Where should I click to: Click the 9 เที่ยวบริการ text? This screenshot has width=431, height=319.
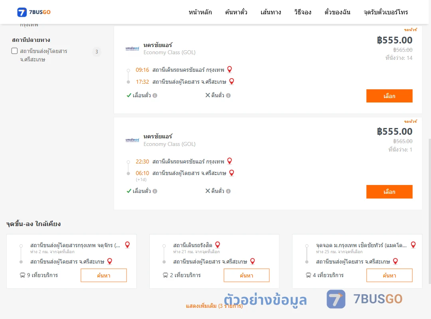coord(42,275)
